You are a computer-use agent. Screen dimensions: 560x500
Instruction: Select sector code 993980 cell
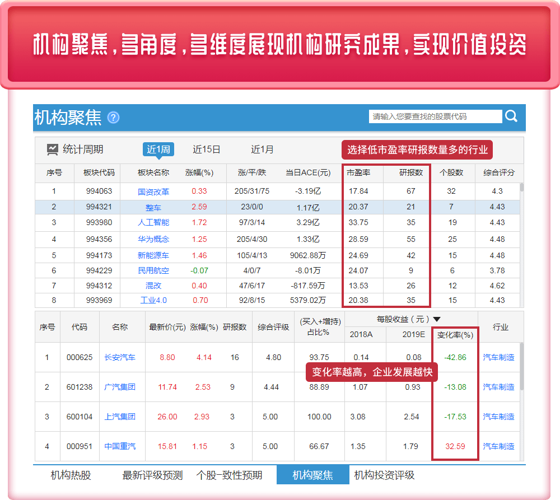[99, 222]
